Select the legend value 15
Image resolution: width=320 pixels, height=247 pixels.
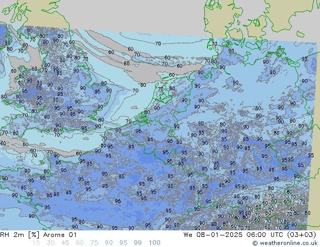(x=36, y=243)
